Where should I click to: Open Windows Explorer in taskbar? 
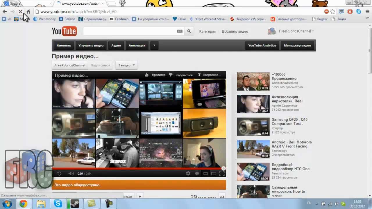pyautogui.click(x=41, y=204)
